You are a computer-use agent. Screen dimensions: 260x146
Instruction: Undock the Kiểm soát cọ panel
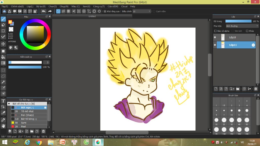(46, 57)
